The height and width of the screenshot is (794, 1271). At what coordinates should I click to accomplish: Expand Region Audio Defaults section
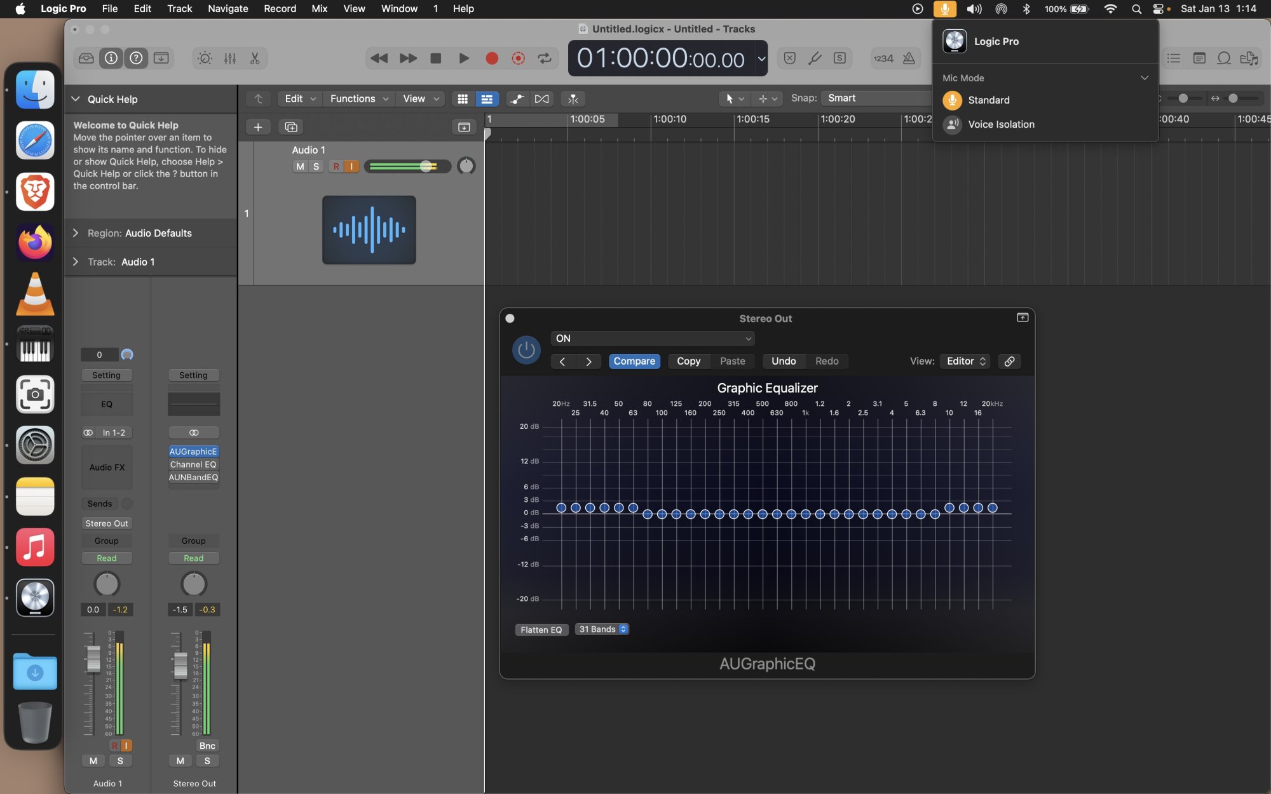tap(76, 233)
